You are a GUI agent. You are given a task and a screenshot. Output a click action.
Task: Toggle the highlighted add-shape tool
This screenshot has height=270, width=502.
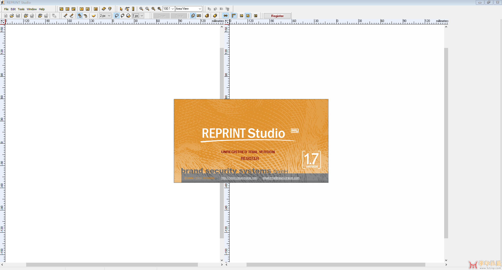(80, 16)
